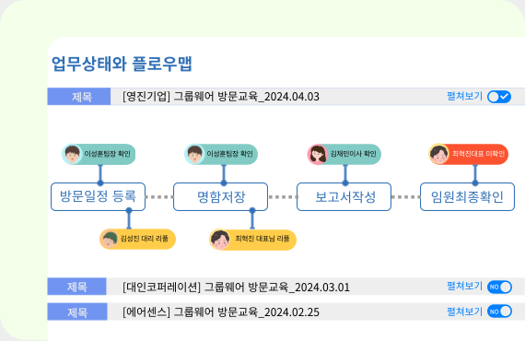
Task: Select the 명함저장 step box
Action: click(221, 196)
